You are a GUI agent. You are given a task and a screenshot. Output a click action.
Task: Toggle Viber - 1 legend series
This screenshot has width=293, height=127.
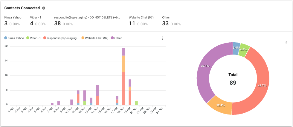tap(34, 38)
